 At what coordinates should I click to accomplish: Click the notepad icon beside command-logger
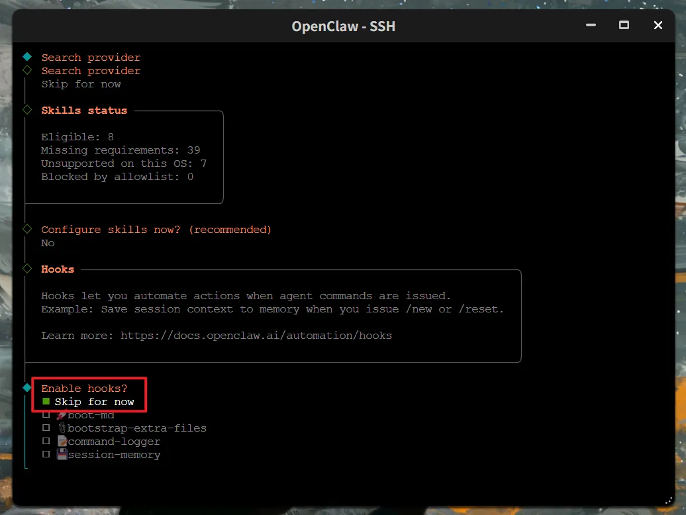(x=62, y=441)
